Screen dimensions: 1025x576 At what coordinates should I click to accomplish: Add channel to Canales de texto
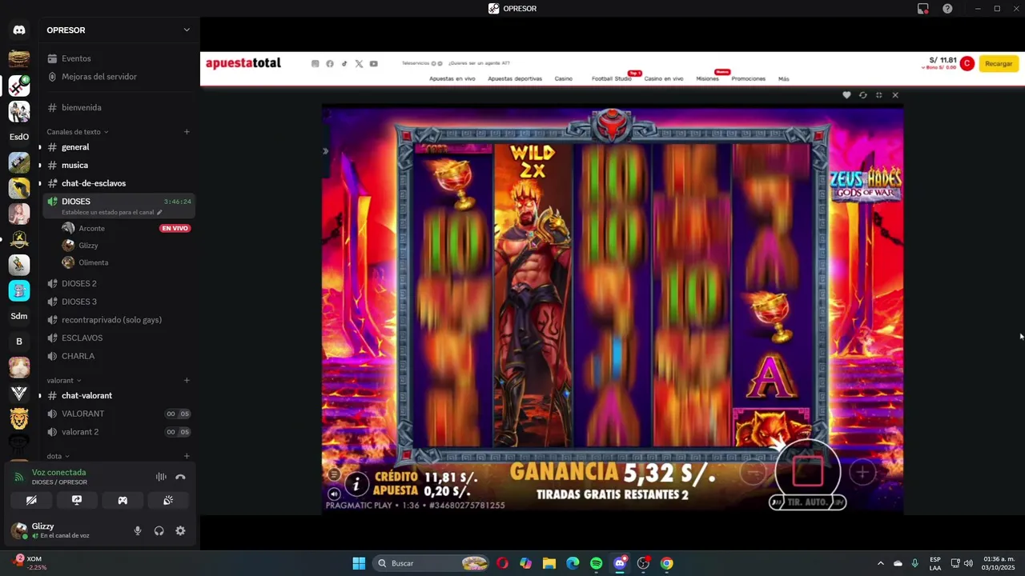tap(187, 132)
